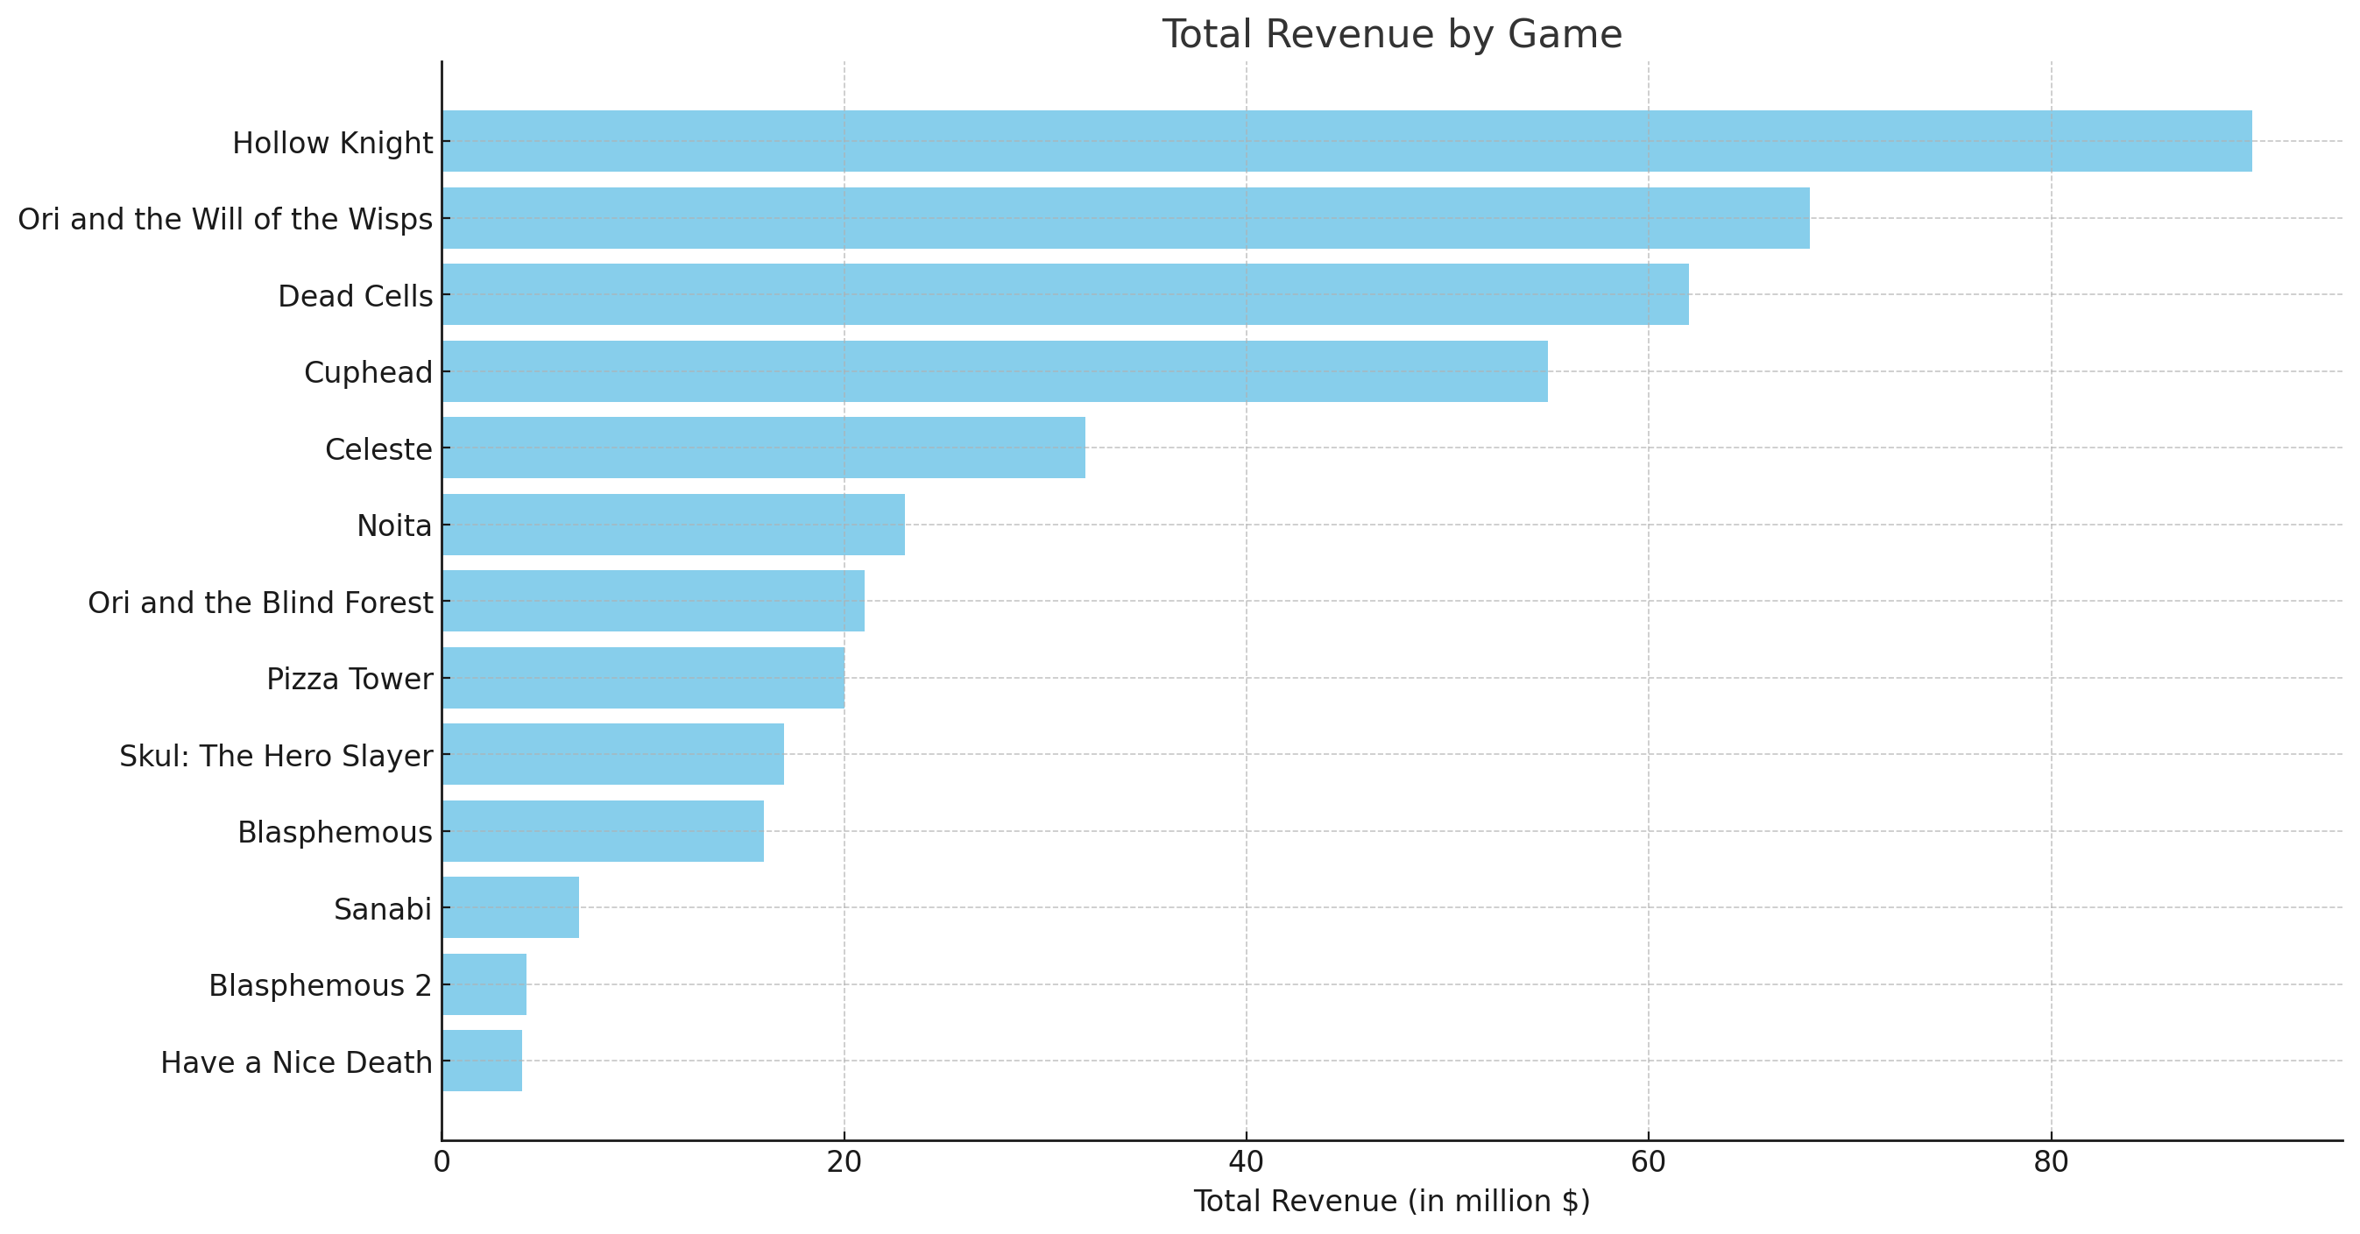The height and width of the screenshot is (1234, 2360).
Task: Click the 'Skul: The Hero Slayer' label
Action: click(276, 756)
